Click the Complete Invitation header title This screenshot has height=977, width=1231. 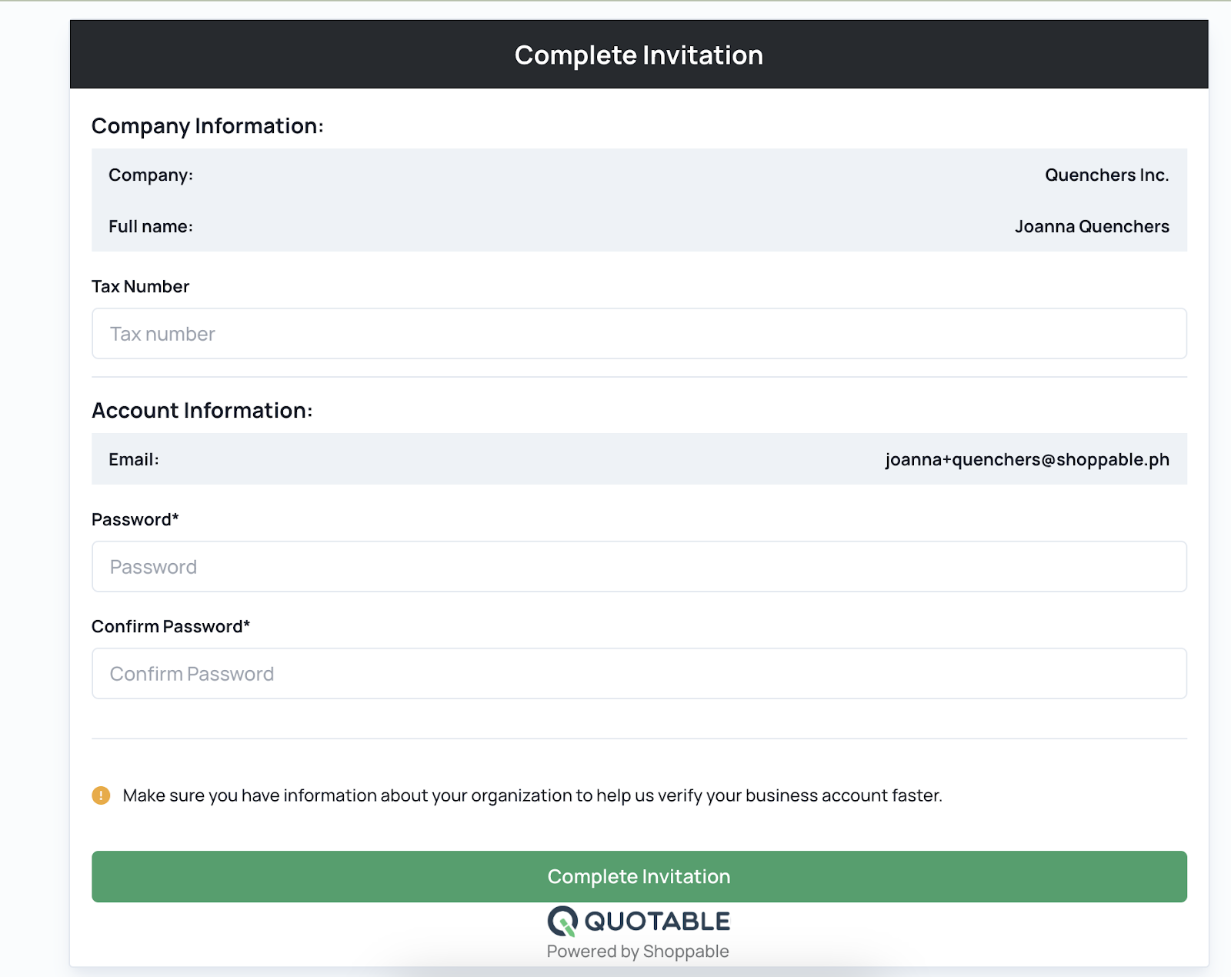pyautogui.click(x=639, y=55)
